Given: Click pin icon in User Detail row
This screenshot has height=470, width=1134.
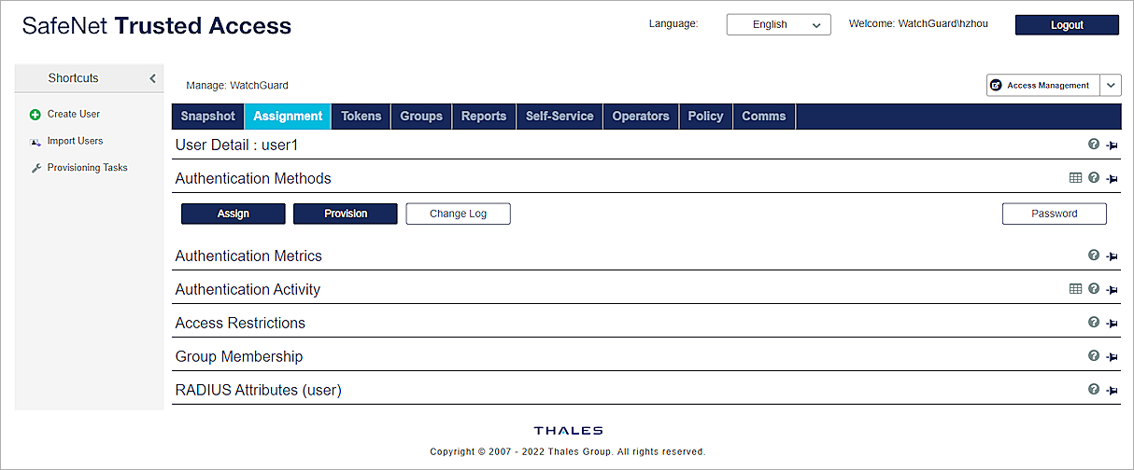Looking at the screenshot, I should click(1112, 145).
